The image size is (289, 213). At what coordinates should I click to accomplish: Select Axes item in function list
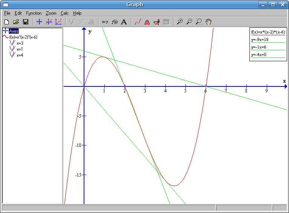point(14,31)
